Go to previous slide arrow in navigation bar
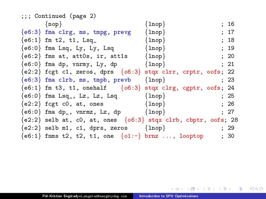Viewport: 266px width, 199px height. 172,189
